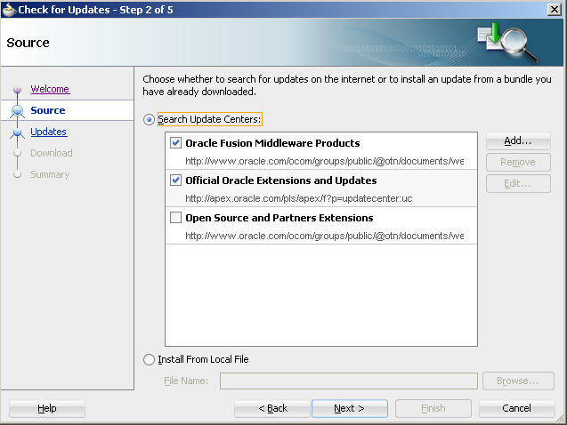This screenshot has height=425, width=567.
Task: Click the URL under Oracle Fusion Middleware Products
Action: coord(324,161)
